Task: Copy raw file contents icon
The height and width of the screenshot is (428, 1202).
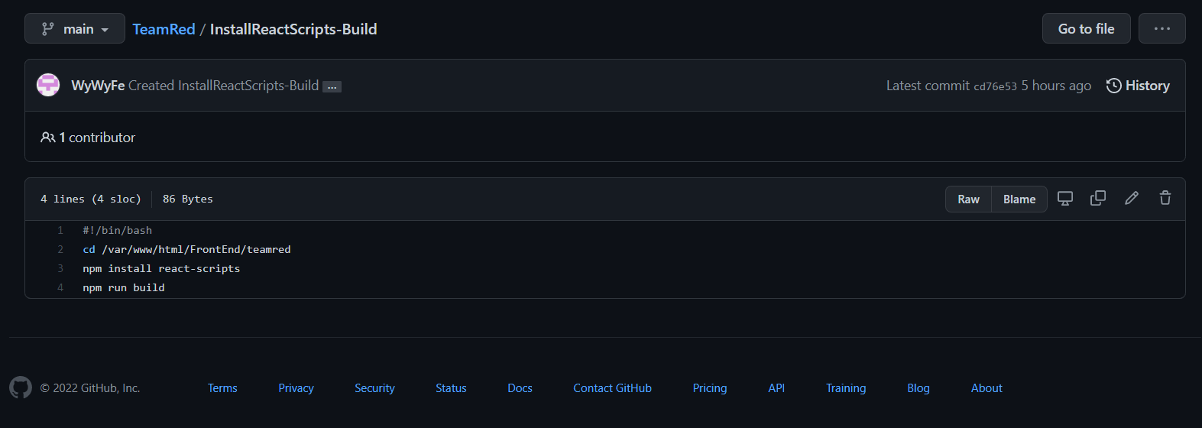Action: pos(1098,199)
